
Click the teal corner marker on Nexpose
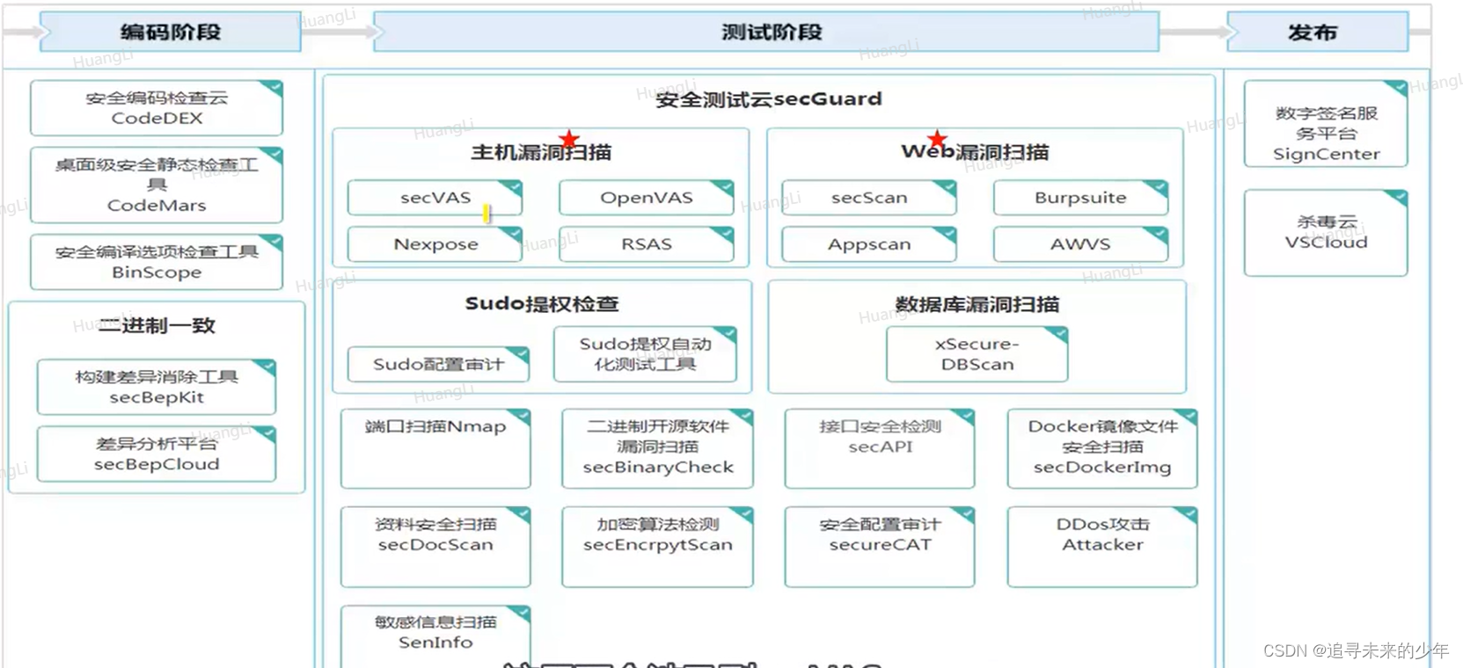(513, 233)
